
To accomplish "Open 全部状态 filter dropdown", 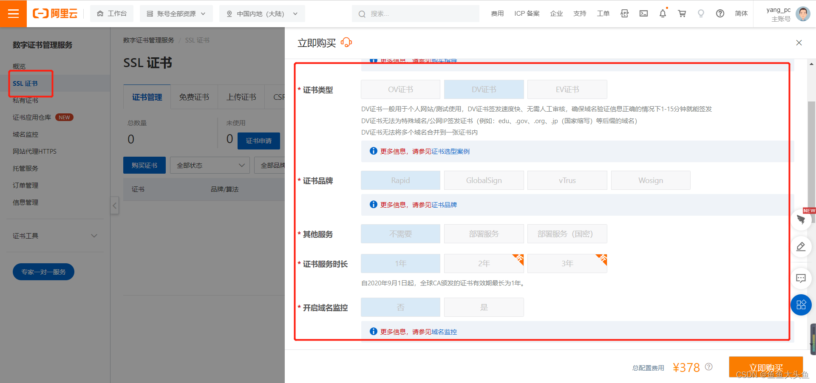I will pos(210,165).
